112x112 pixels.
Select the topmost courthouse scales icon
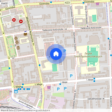coord(16,38)
